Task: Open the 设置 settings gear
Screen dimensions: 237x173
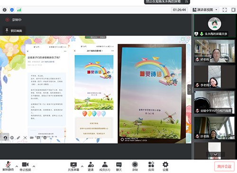Action: pyautogui.click(x=165, y=166)
